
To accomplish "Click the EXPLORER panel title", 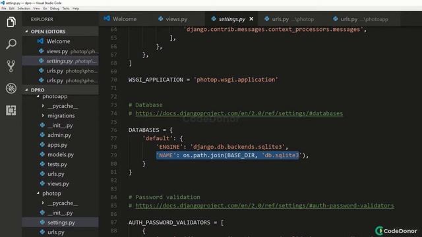I will coord(42,19).
